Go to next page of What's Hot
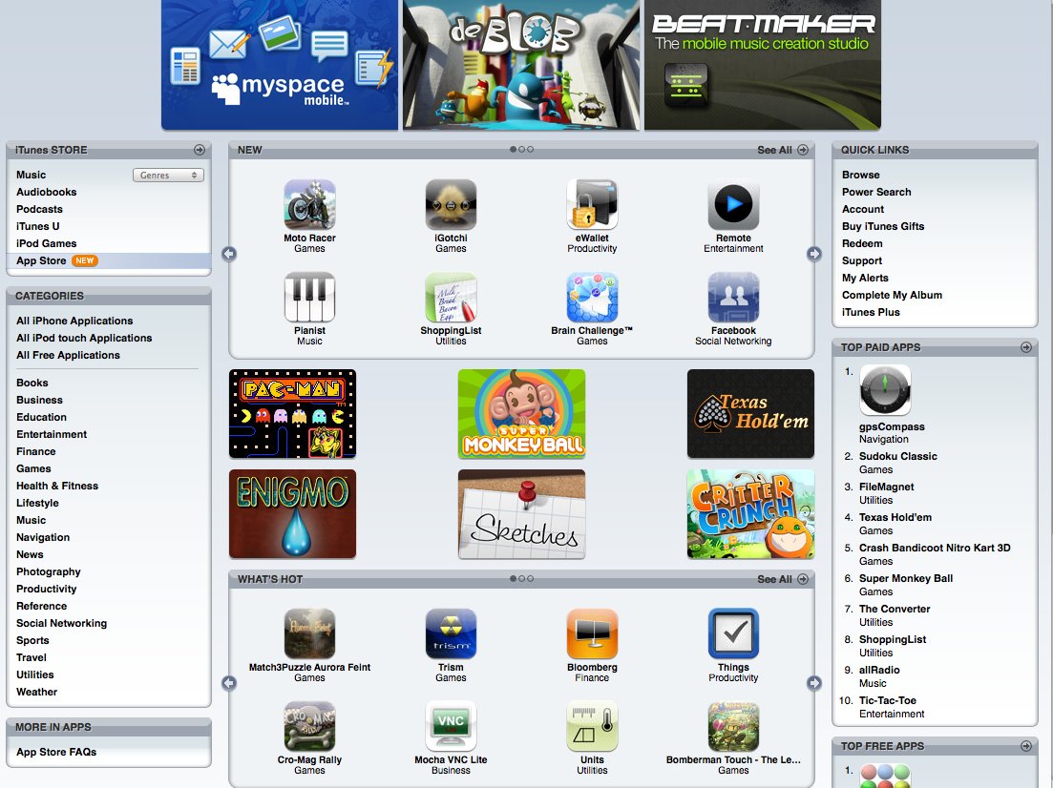This screenshot has height=788, width=1053. click(x=814, y=683)
